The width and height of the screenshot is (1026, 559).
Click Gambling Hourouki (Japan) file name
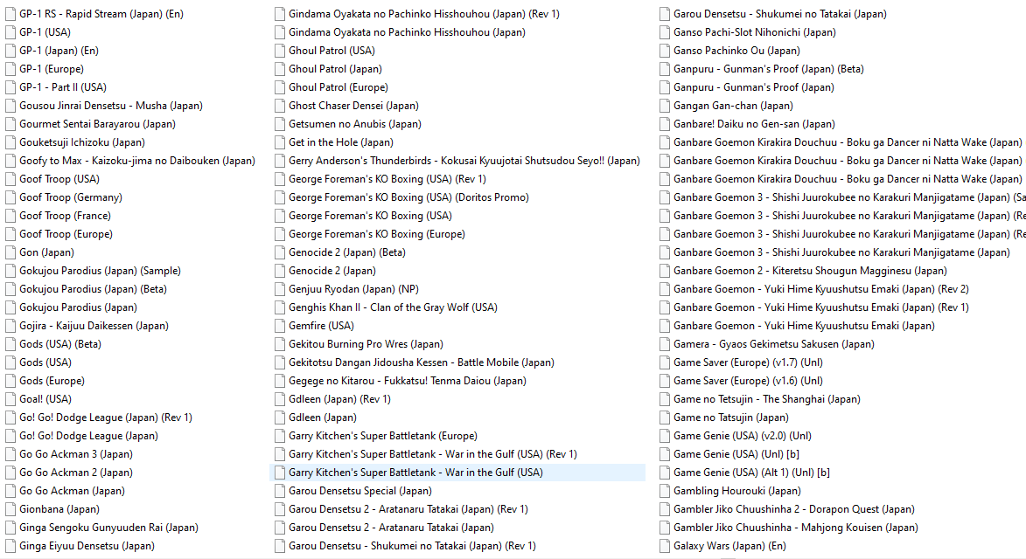[x=737, y=490]
